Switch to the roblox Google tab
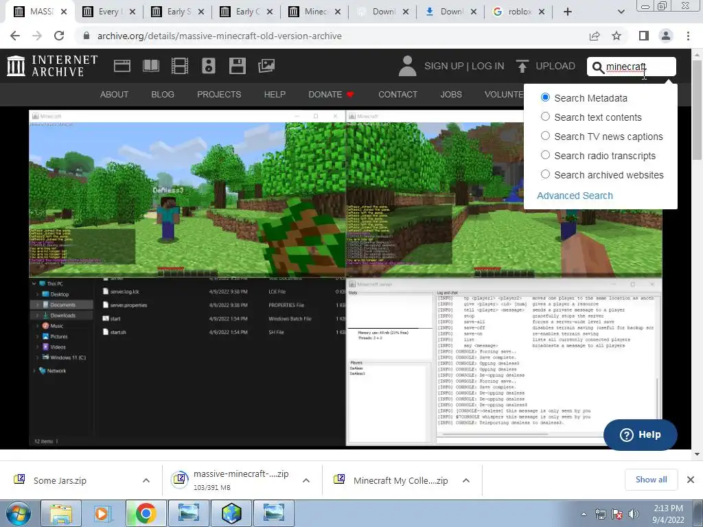This screenshot has height=527, width=703. [x=518, y=12]
